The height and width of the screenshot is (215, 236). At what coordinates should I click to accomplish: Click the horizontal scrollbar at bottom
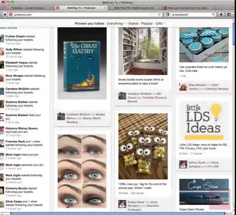[x=118, y=213]
